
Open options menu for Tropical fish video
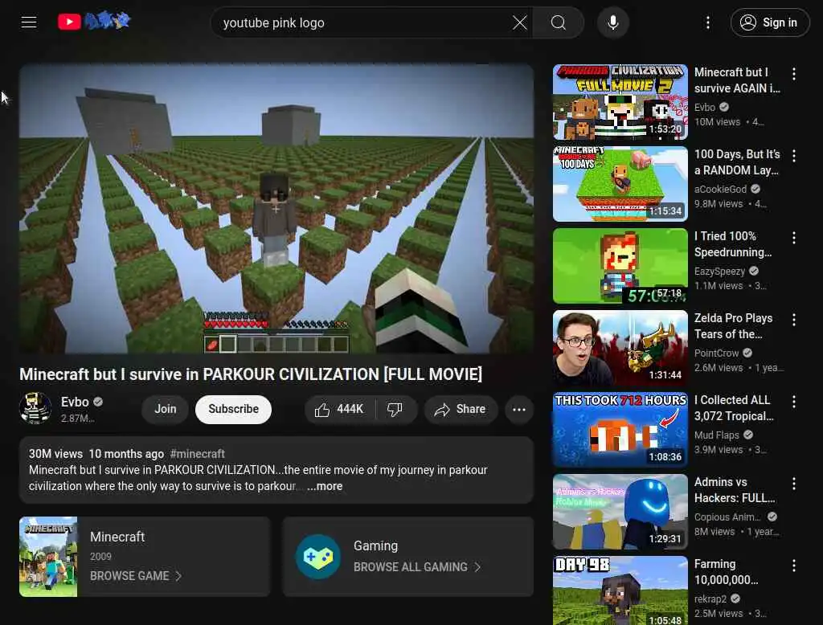(793, 402)
